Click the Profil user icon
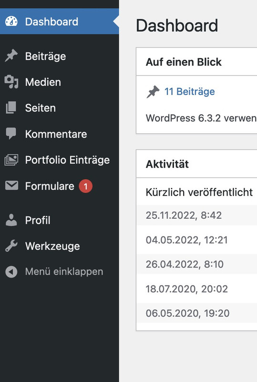The width and height of the screenshot is (257, 382). (x=11, y=220)
